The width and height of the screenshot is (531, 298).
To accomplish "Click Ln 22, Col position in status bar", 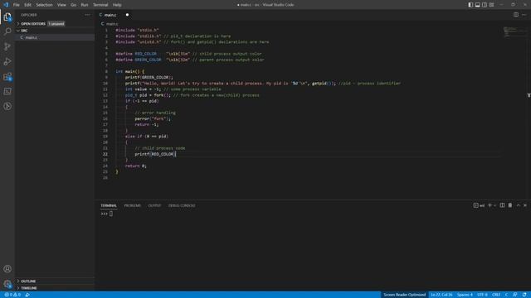I will (441, 295).
